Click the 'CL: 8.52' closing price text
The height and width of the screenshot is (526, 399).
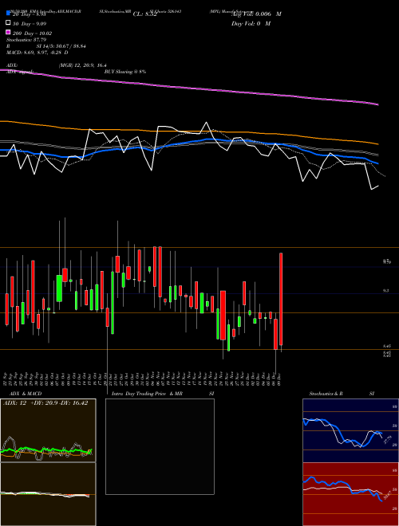pyautogui.click(x=144, y=14)
